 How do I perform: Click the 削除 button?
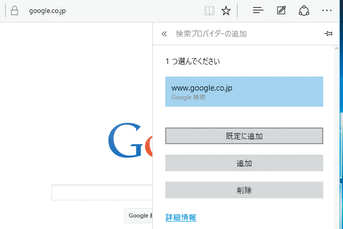(244, 190)
